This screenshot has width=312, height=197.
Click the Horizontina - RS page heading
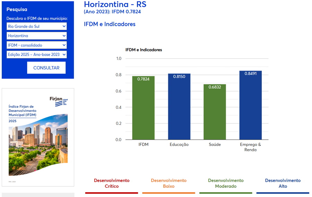[x=115, y=4]
